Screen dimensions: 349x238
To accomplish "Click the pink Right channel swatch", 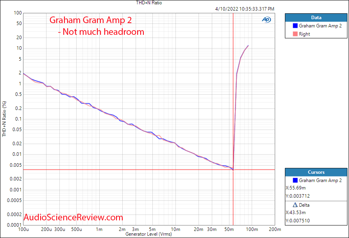I will tap(295, 34).
